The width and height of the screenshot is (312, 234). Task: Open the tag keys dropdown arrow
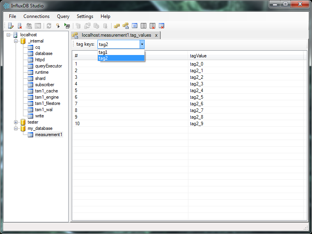tap(142, 44)
